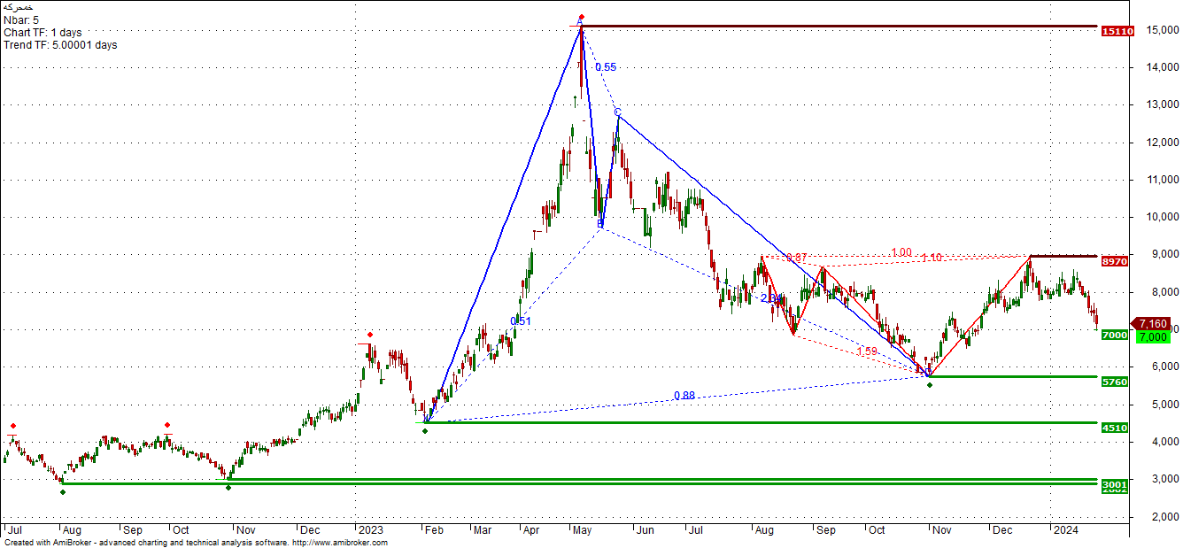Click the blue 0.88 ratio label
Screen dimensions: 1183x548
click(684, 396)
